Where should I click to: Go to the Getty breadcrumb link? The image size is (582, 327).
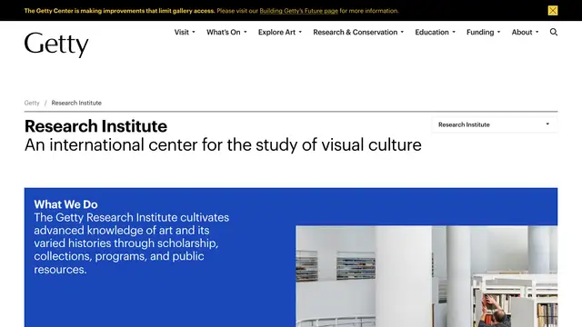32,103
